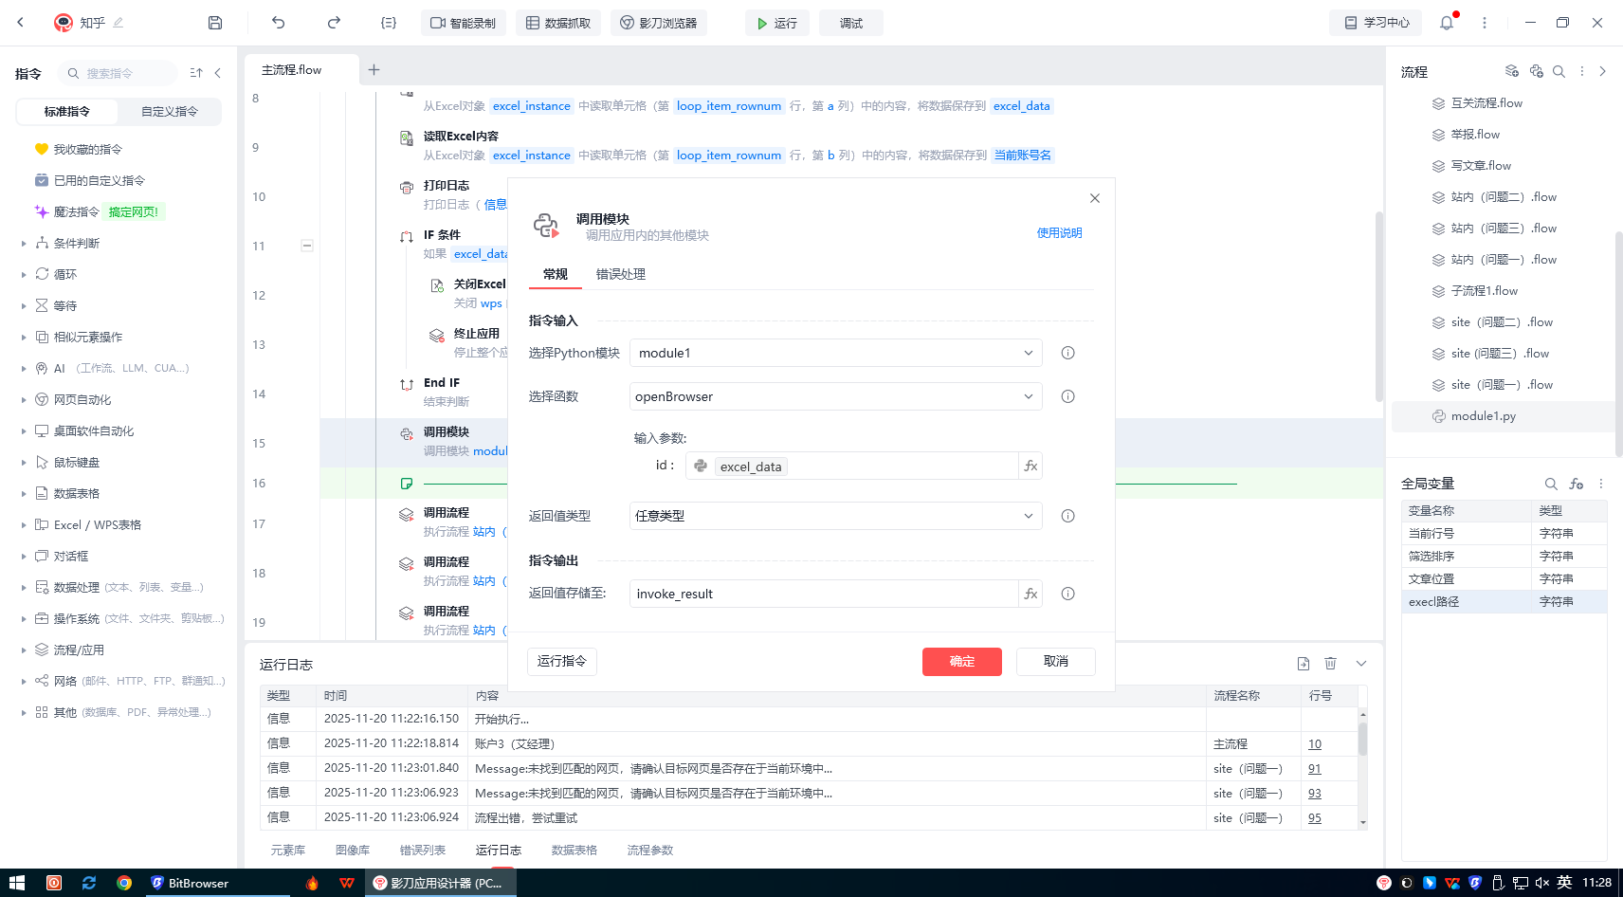The image size is (1623, 897).
Task: Switch to 流程参数 bottom tab
Action: pyautogui.click(x=650, y=851)
